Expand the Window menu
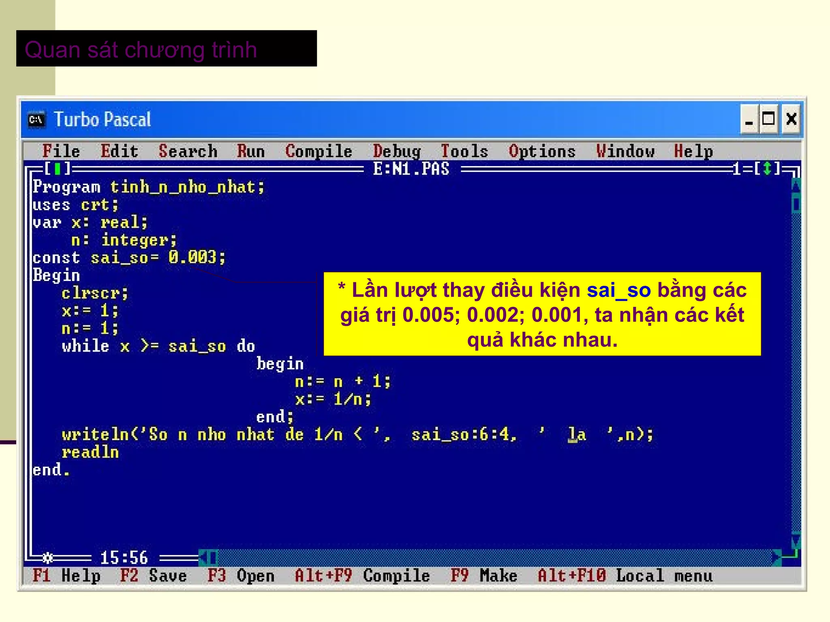This screenshot has width=830, height=622. coord(625,151)
